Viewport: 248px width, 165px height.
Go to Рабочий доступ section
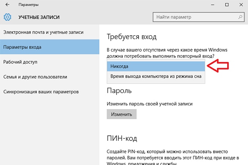[20, 62]
